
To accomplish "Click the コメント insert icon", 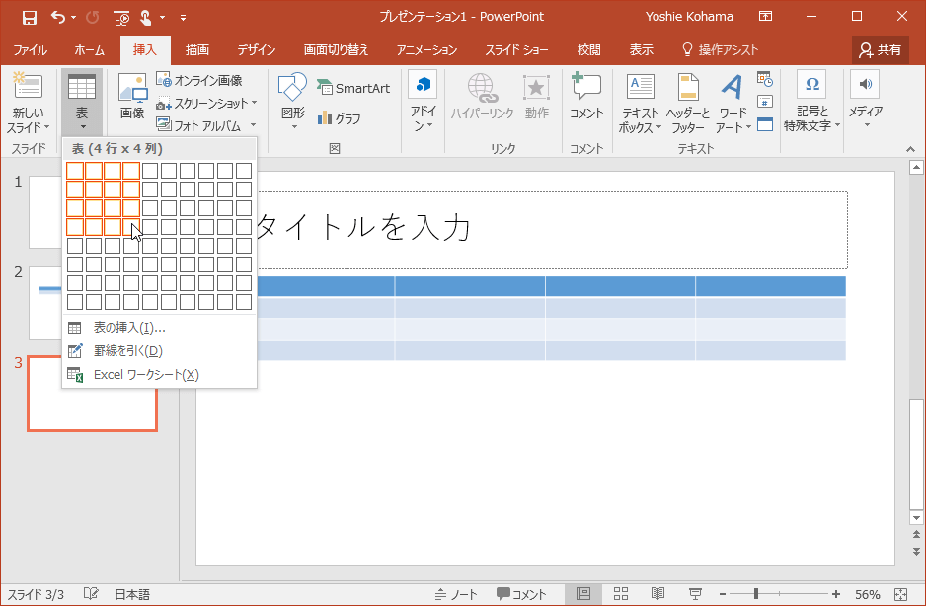I will click(586, 97).
